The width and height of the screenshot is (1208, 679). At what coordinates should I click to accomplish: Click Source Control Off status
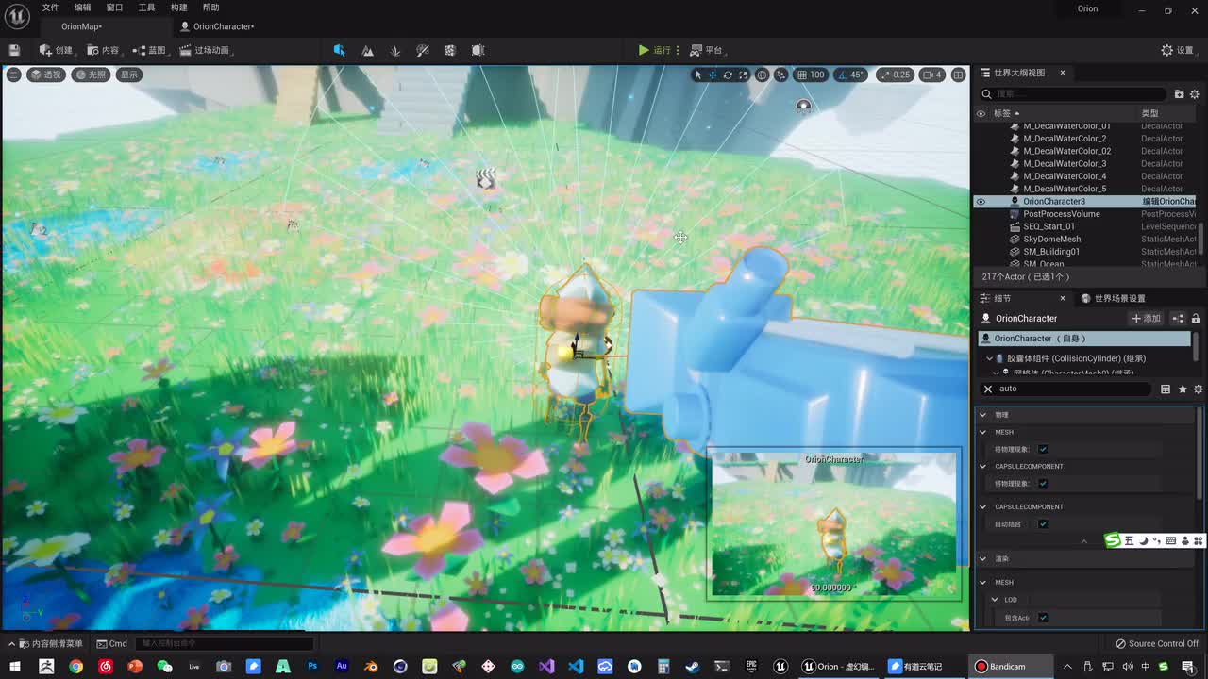click(x=1157, y=643)
